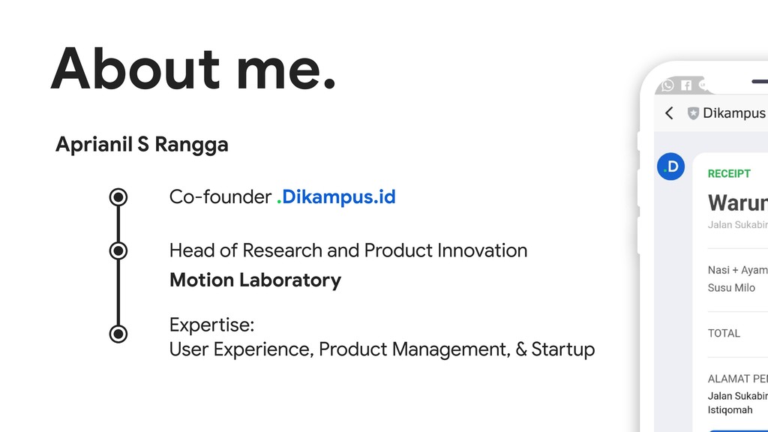Tap the LINE chat bubble icon
The width and height of the screenshot is (768, 432).
pyautogui.click(x=703, y=85)
